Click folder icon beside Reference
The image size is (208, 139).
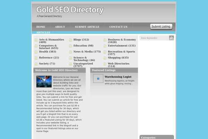[x=36, y=58]
